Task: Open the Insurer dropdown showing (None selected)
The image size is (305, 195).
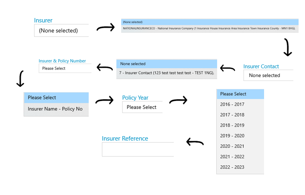Action: [x=61, y=30]
